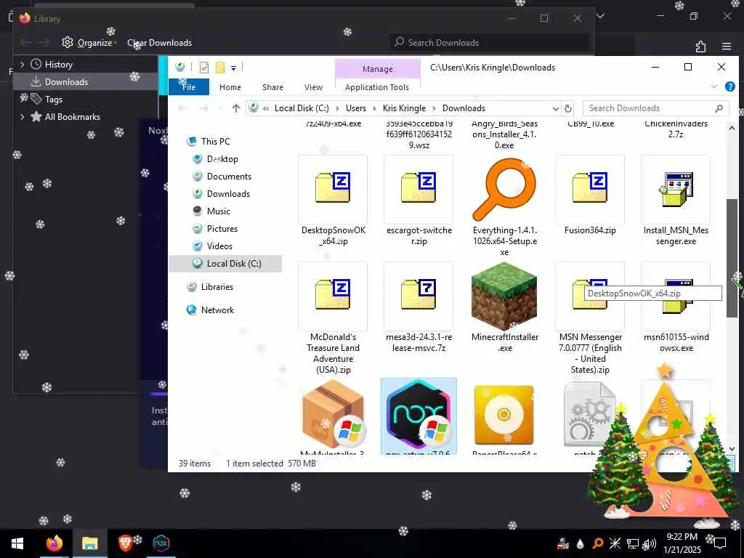This screenshot has height=558, width=744.
Task: Select Downloads in Library sidebar
Action: (86, 81)
